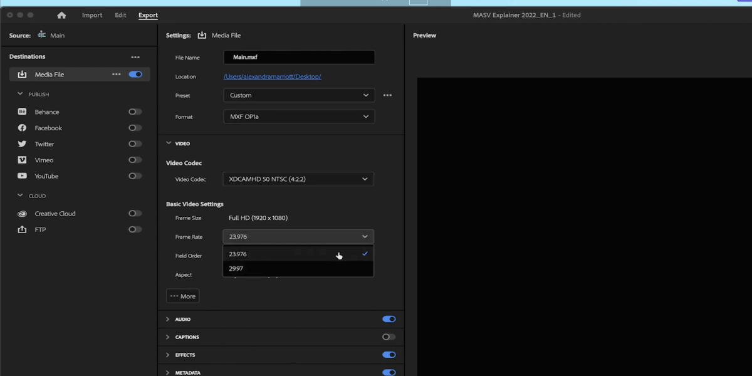This screenshot has width=752, height=376.
Task: Expand the Audio section
Action: (x=168, y=320)
